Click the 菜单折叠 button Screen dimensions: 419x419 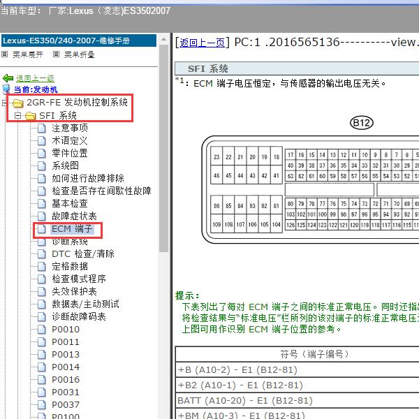coord(80,54)
